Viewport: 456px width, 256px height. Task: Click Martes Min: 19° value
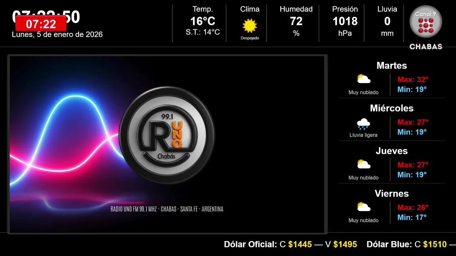412,89
